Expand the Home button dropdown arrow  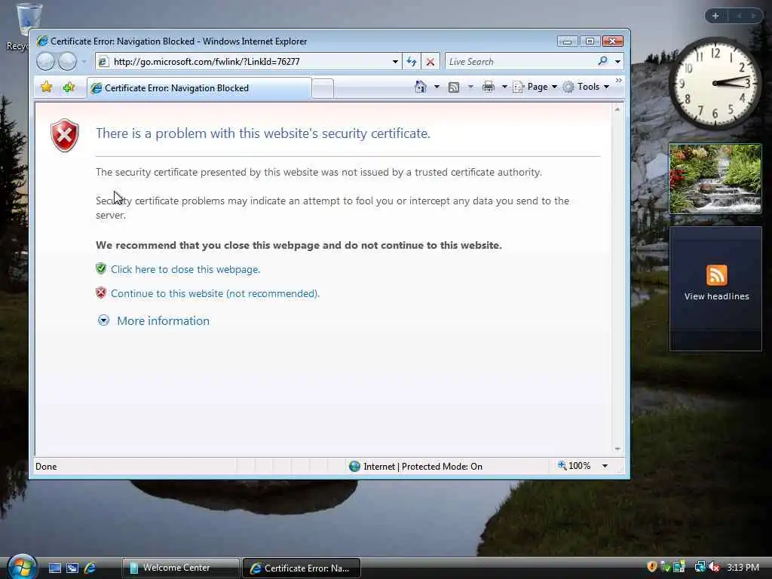click(437, 87)
